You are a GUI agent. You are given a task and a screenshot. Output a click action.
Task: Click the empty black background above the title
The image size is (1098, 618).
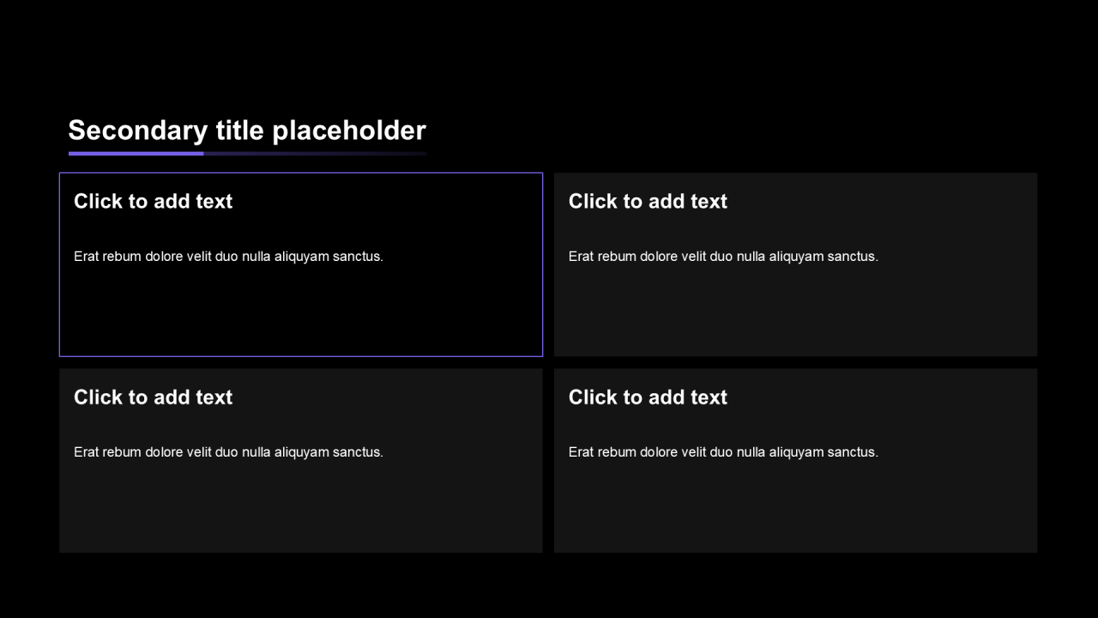pos(549,51)
